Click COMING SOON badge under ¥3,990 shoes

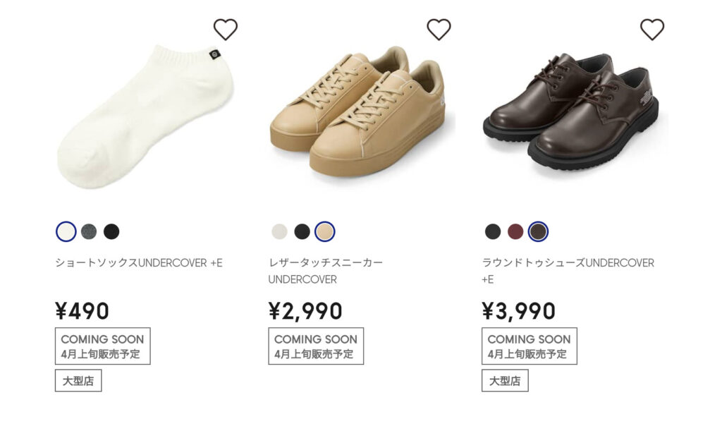click(529, 346)
